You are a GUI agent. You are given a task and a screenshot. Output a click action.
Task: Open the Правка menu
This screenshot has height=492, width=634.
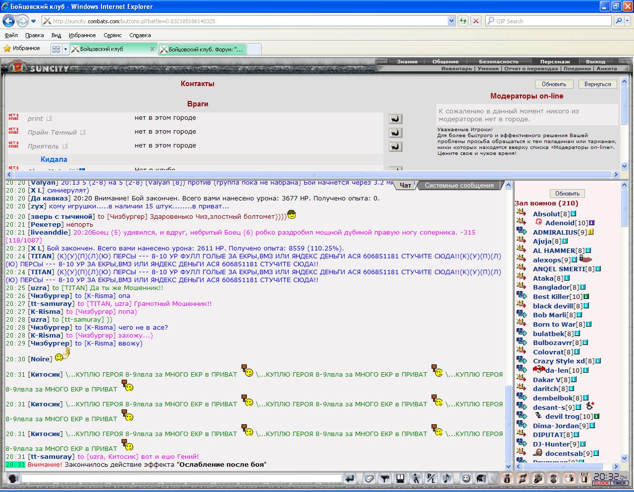tap(35, 35)
